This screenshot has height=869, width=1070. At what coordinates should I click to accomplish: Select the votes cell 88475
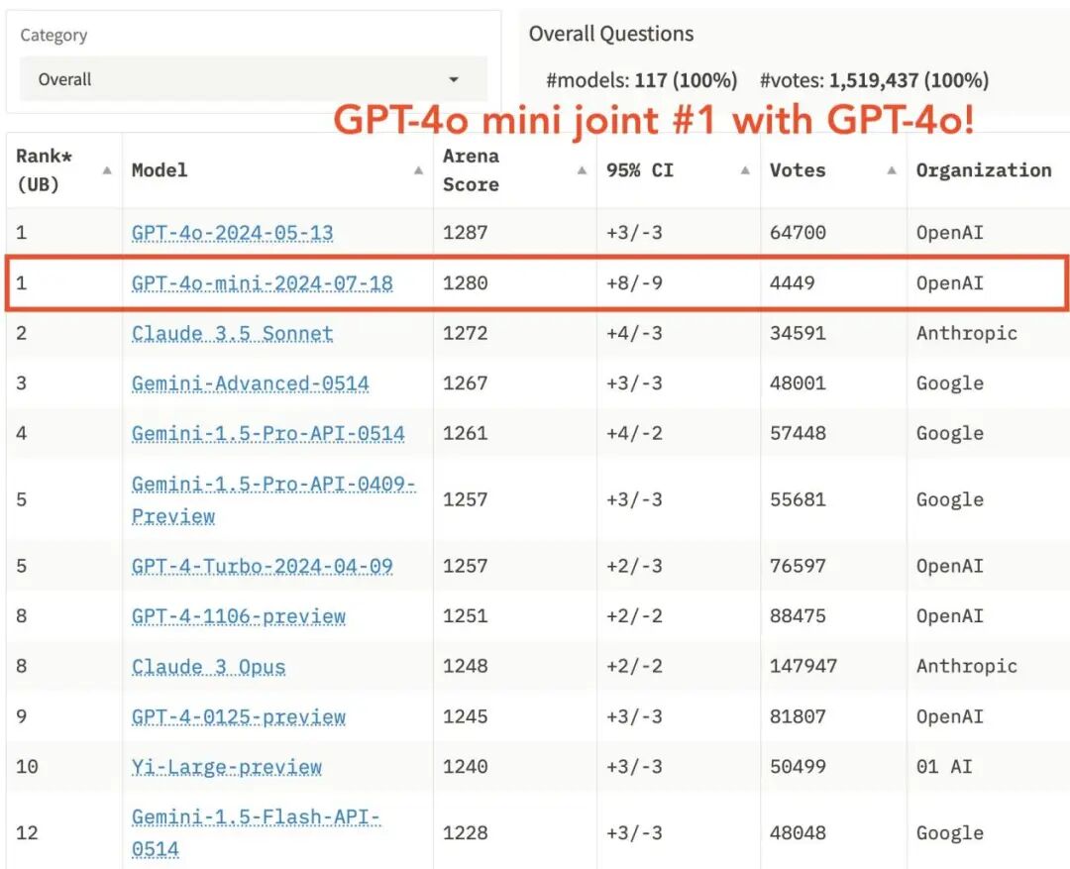click(x=798, y=615)
